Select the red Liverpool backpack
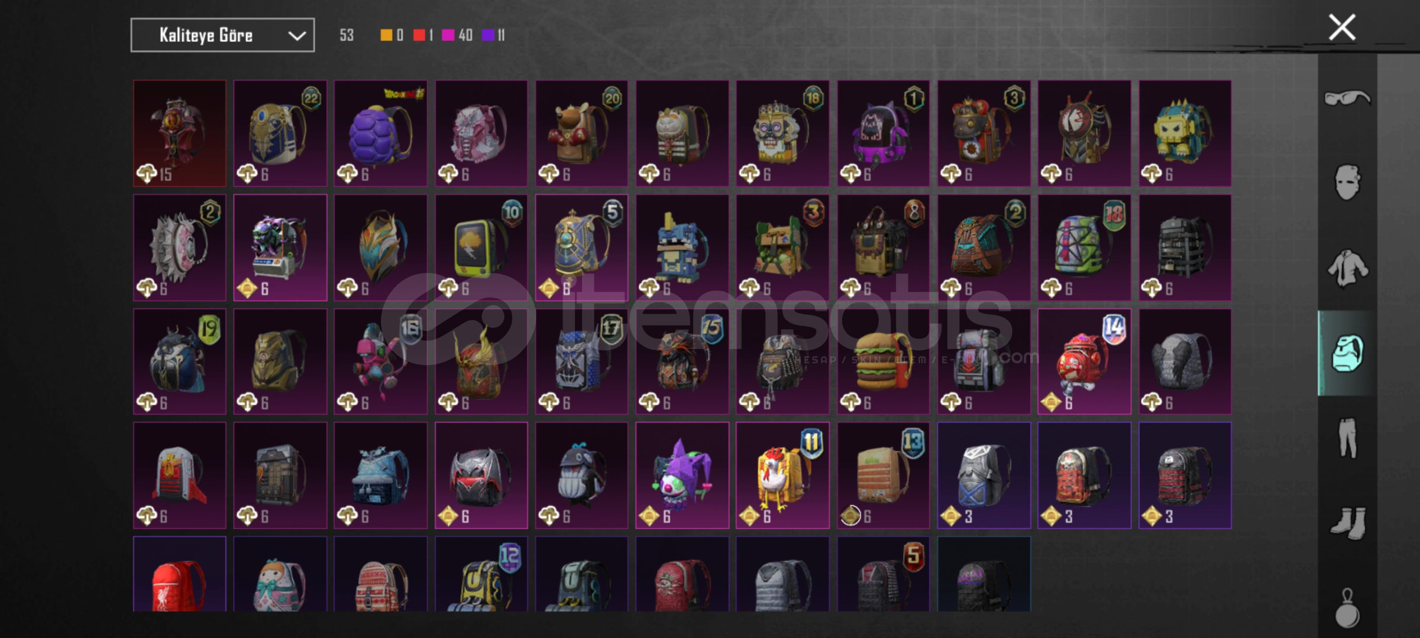Image resolution: width=1420 pixels, height=638 pixels. (x=179, y=574)
